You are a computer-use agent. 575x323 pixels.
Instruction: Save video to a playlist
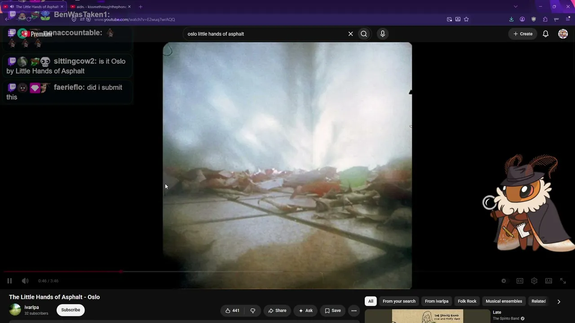tap(333, 310)
